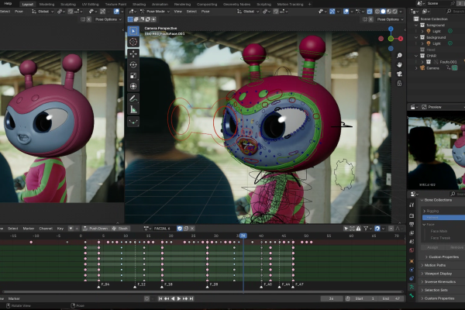
Task: Click the Camera object icon in outliner
Action: click(x=422, y=68)
